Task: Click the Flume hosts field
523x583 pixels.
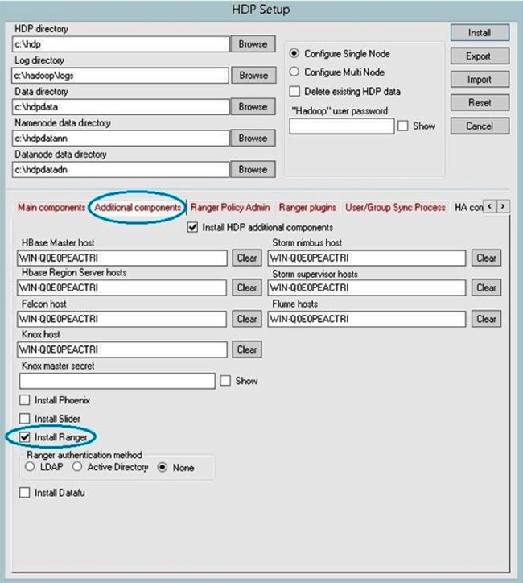Action: [x=367, y=319]
